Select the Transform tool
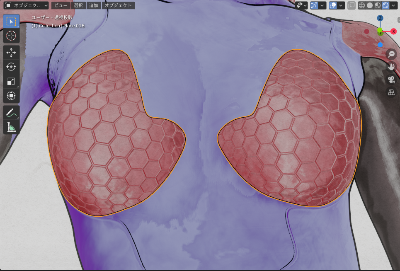 [x=11, y=96]
